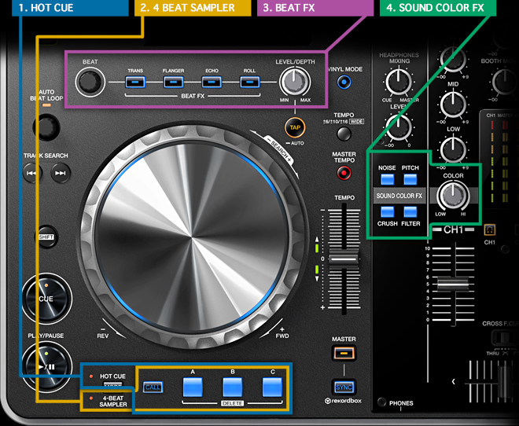
Task: Skip to next track with track search
Action: click(61, 173)
